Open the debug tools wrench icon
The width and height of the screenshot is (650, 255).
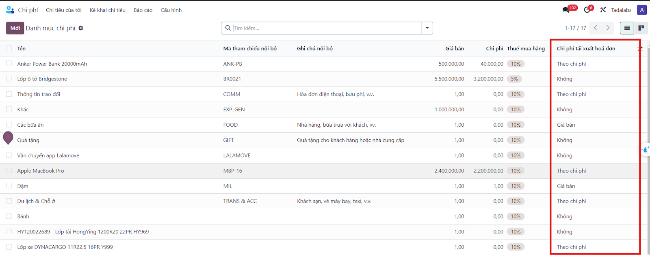603,10
